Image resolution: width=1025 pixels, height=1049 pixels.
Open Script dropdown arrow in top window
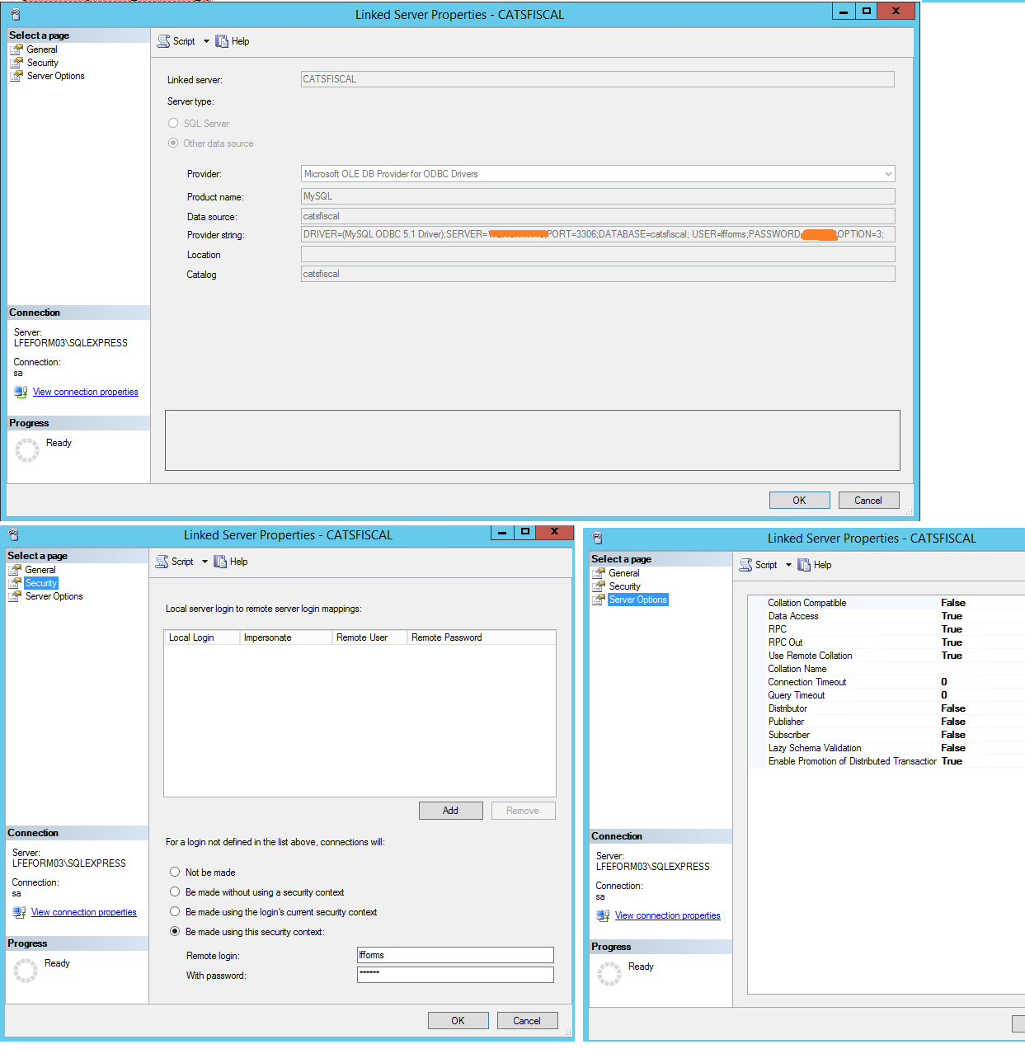[x=206, y=41]
